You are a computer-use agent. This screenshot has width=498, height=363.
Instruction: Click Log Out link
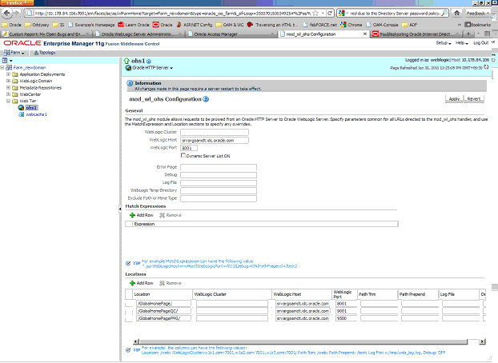pos(480,43)
